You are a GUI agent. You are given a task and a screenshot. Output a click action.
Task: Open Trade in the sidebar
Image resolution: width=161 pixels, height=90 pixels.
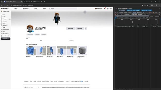(x=3, y=27)
